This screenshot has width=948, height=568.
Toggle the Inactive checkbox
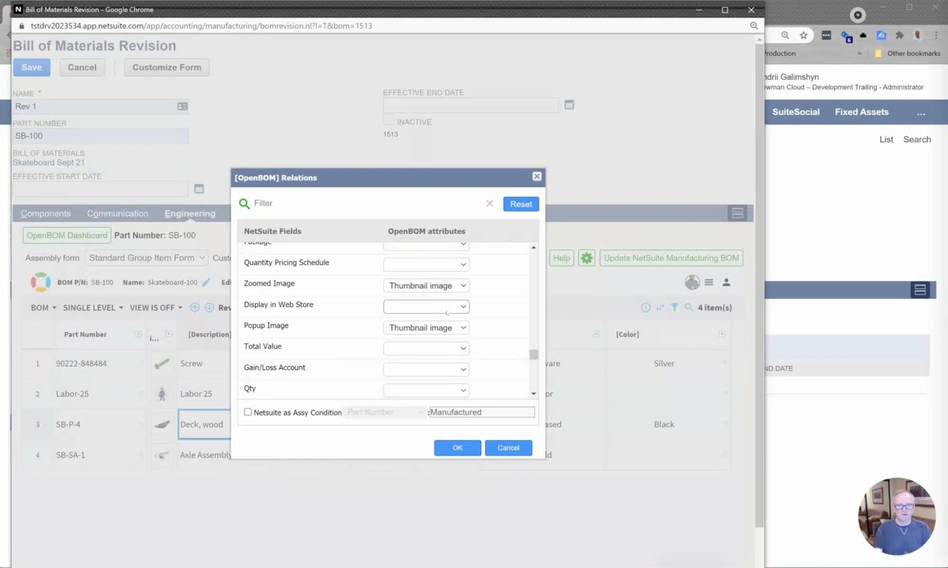pyautogui.click(x=388, y=120)
